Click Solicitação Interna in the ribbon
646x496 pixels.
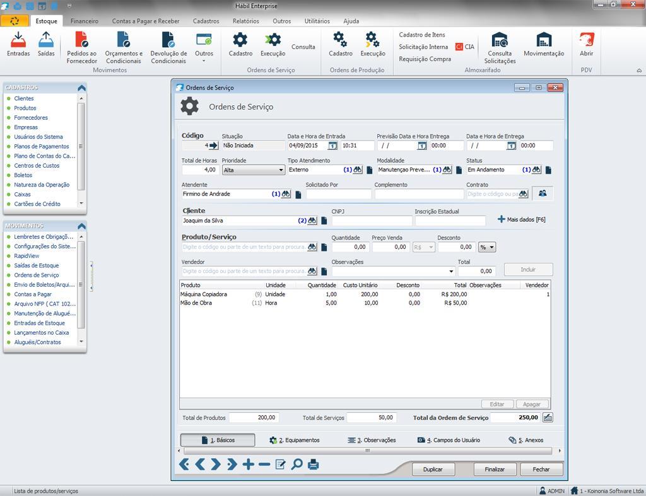pyautogui.click(x=423, y=47)
